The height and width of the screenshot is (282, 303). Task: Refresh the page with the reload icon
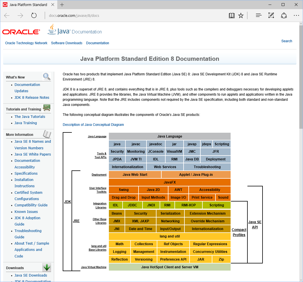coord(34,15)
